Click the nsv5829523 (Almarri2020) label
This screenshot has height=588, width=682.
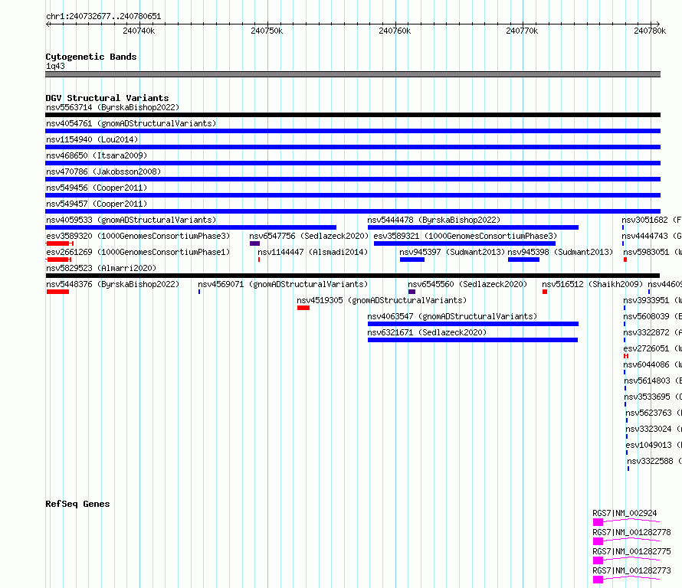click(x=101, y=268)
